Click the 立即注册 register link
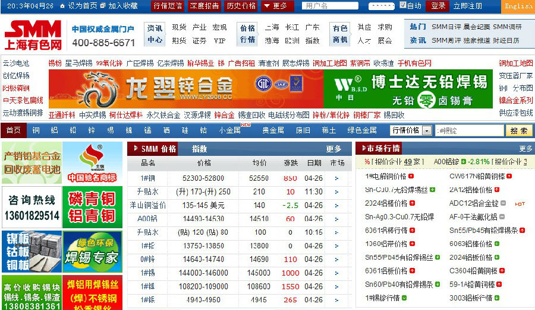Viewport: 535px width, 310px height. [x=467, y=6]
